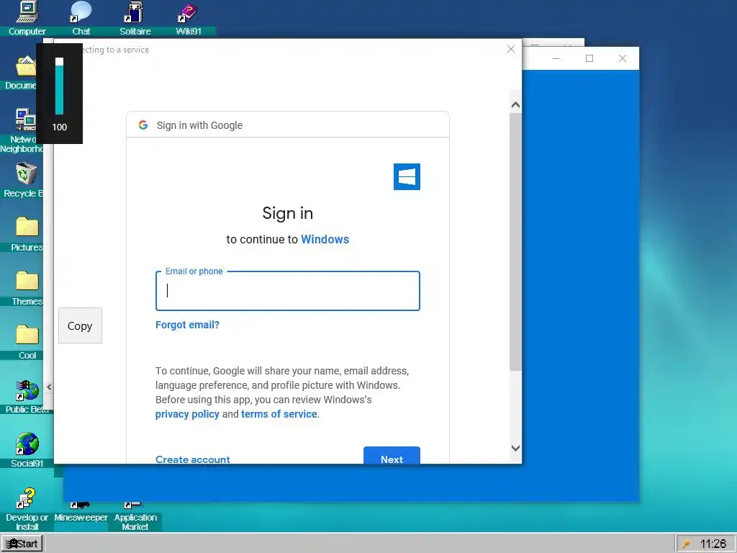Click the blue Next button
The height and width of the screenshot is (553, 737).
(x=392, y=456)
